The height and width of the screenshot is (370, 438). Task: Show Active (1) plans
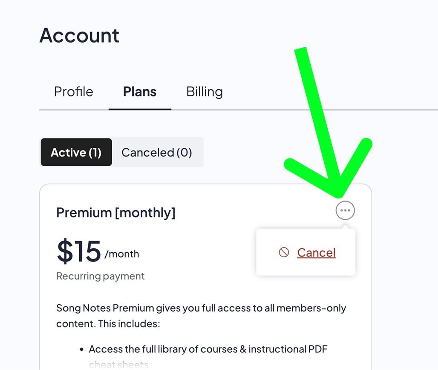[x=76, y=152]
